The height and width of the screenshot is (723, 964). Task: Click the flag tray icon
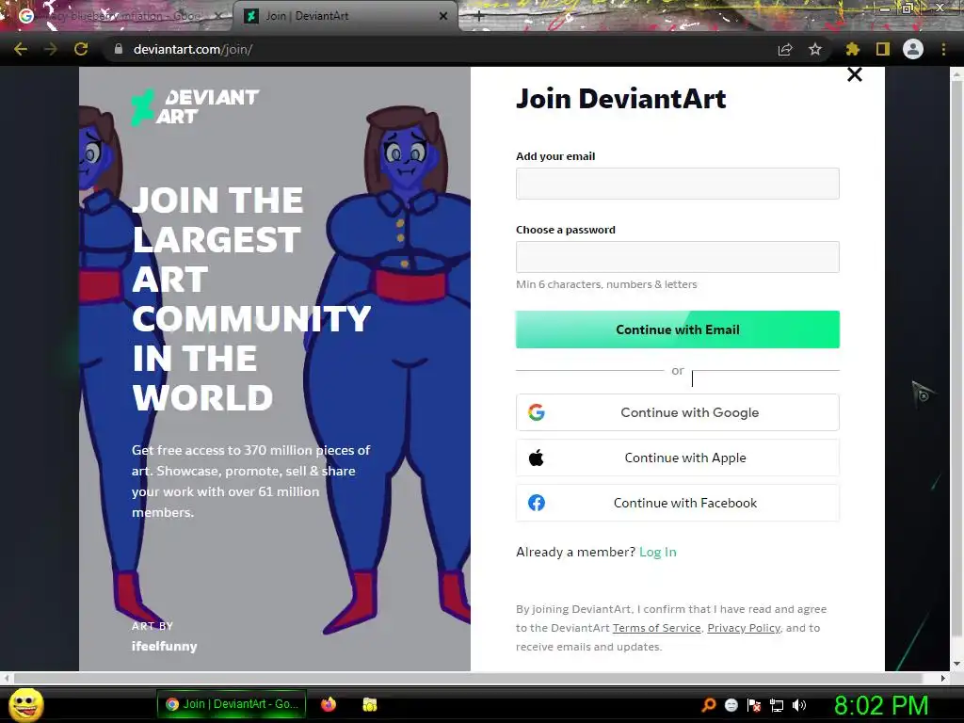(754, 705)
